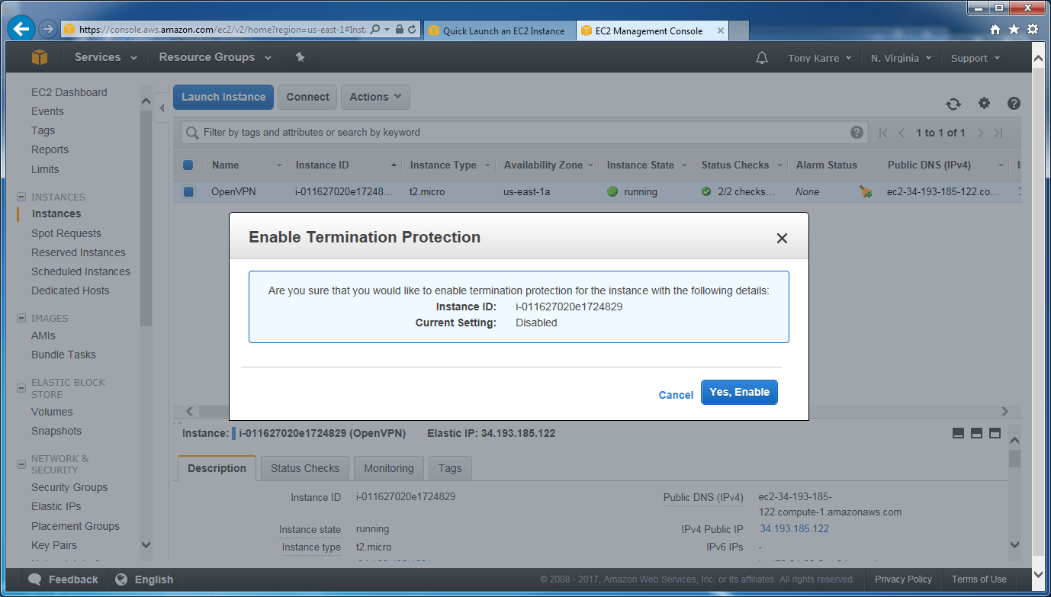Image resolution: width=1051 pixels, height=597 pixels.
Task: Go to the first page of results
Action: point(883,133)
